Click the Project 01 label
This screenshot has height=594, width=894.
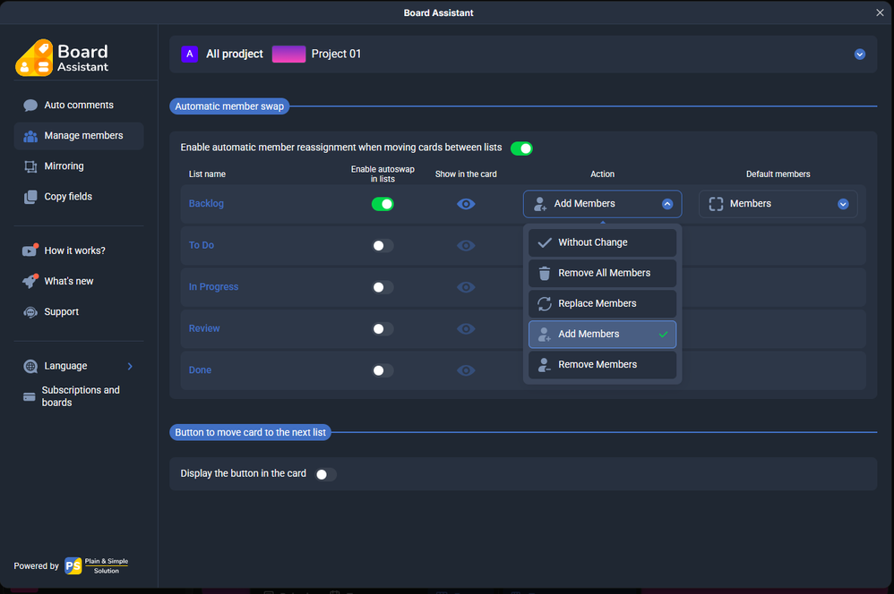point(336,54)
